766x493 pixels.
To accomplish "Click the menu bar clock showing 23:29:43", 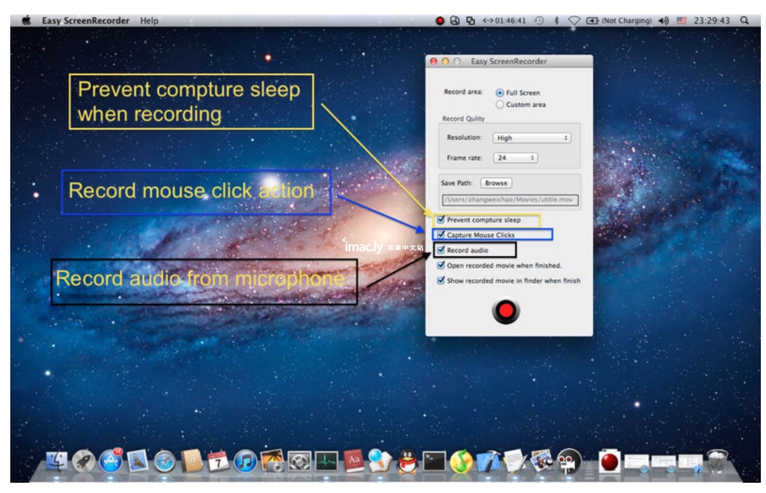I will pos(712,21).
